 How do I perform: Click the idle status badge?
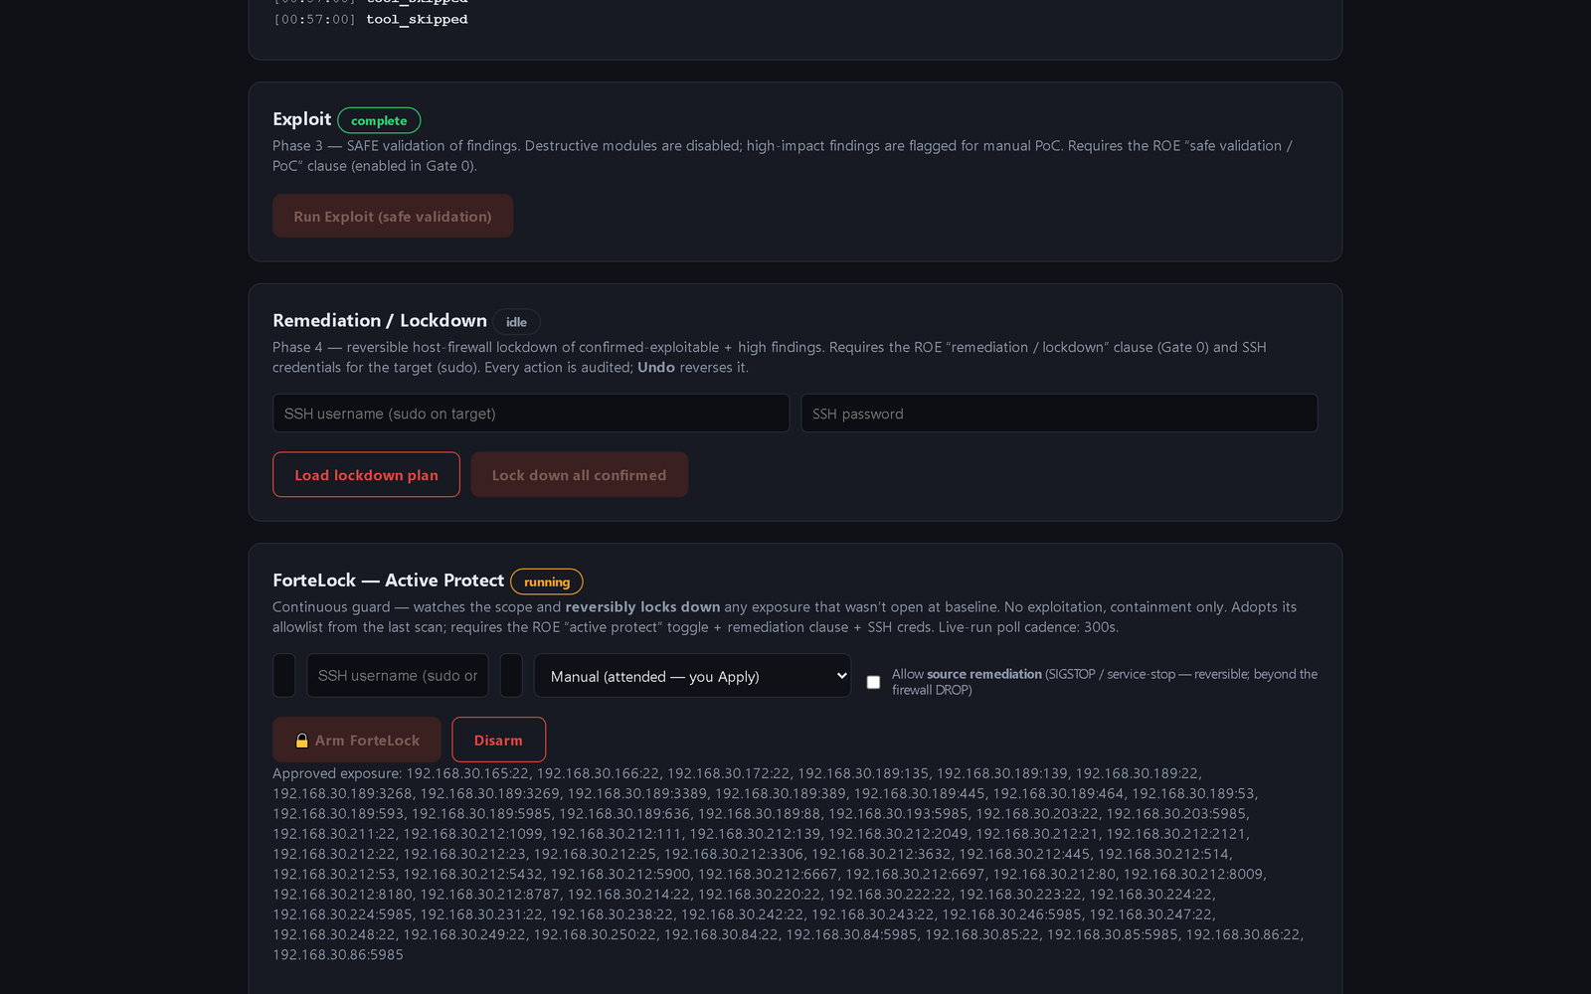tap(516, 322)
